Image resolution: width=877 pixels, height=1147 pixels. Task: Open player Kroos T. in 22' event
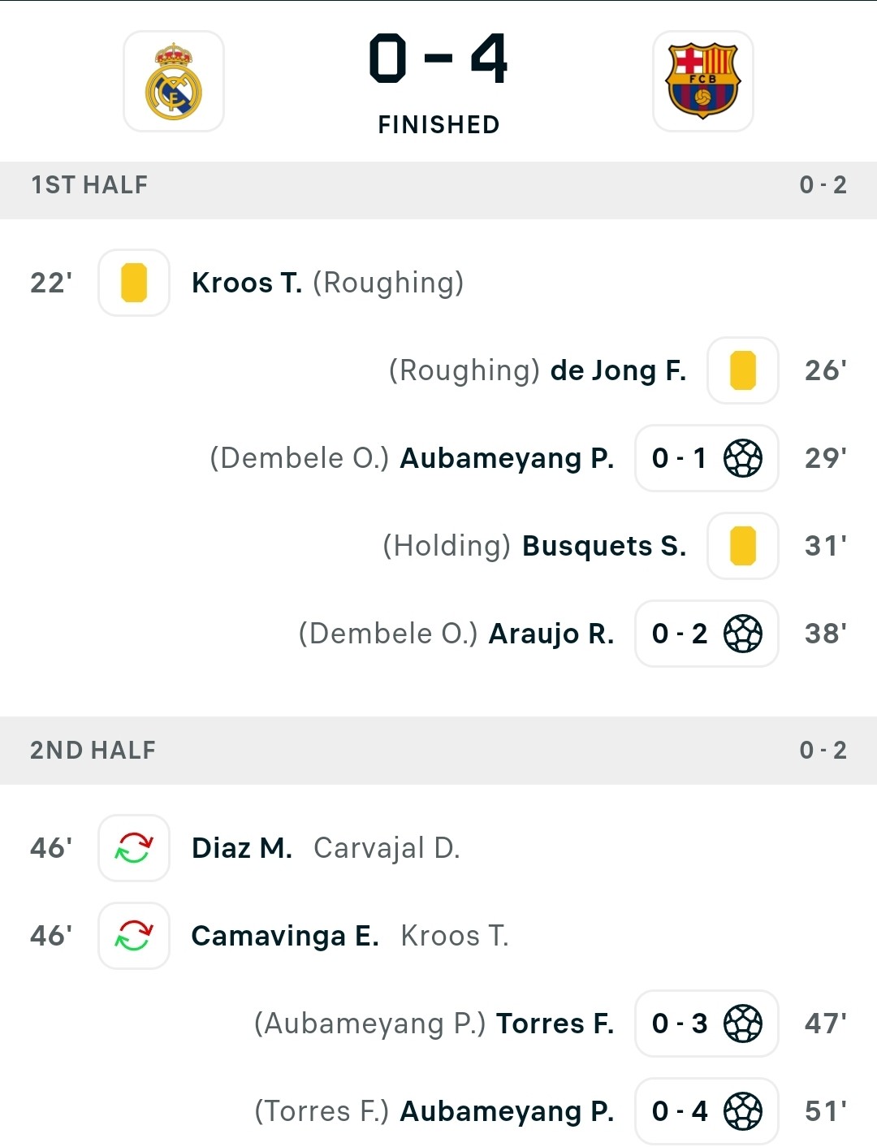tap(247, 283)
